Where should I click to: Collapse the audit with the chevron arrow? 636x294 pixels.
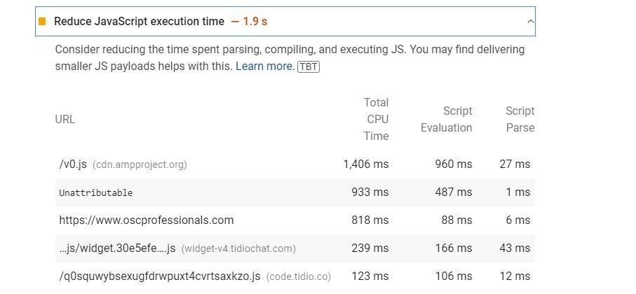click(x=529, y=22)
